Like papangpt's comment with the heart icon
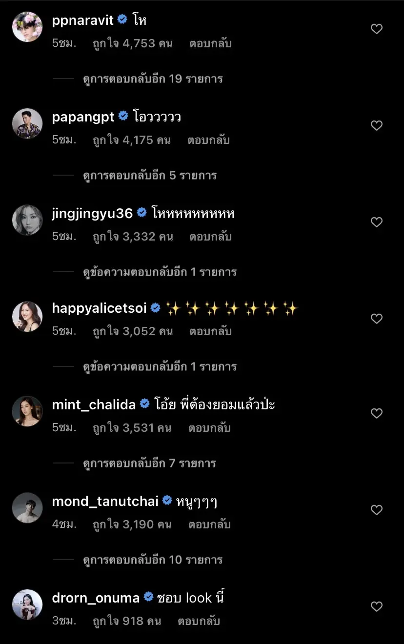 click(376, 126)
